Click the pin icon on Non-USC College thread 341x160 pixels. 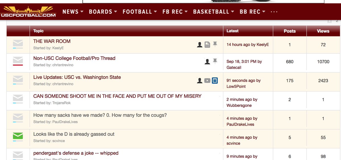(215, 61)
